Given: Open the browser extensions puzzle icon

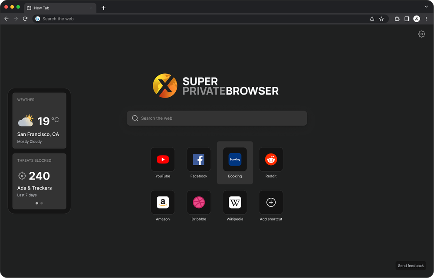Looking at the screenshot, I should click(x=397, y=19).
